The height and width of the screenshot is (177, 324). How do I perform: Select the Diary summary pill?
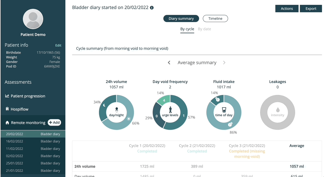(181, 19)
